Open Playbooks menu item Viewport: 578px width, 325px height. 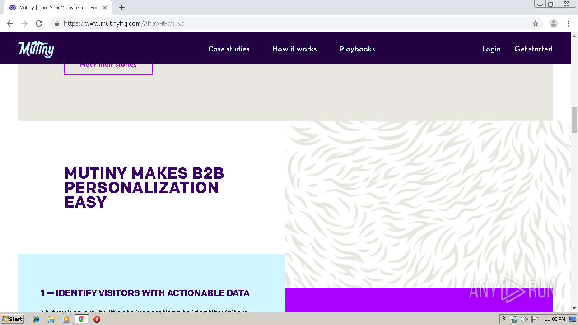(x=357, y=49)
